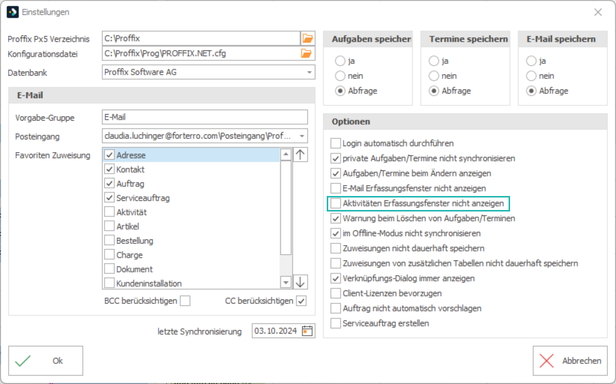Check Dokument in favorites list
The height and width of the screenshot is (384, 616).
coord(109,269)
